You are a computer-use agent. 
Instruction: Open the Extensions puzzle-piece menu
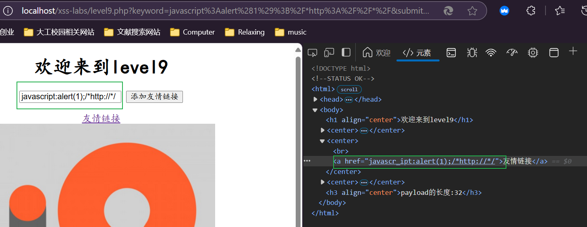click(531, 11)
